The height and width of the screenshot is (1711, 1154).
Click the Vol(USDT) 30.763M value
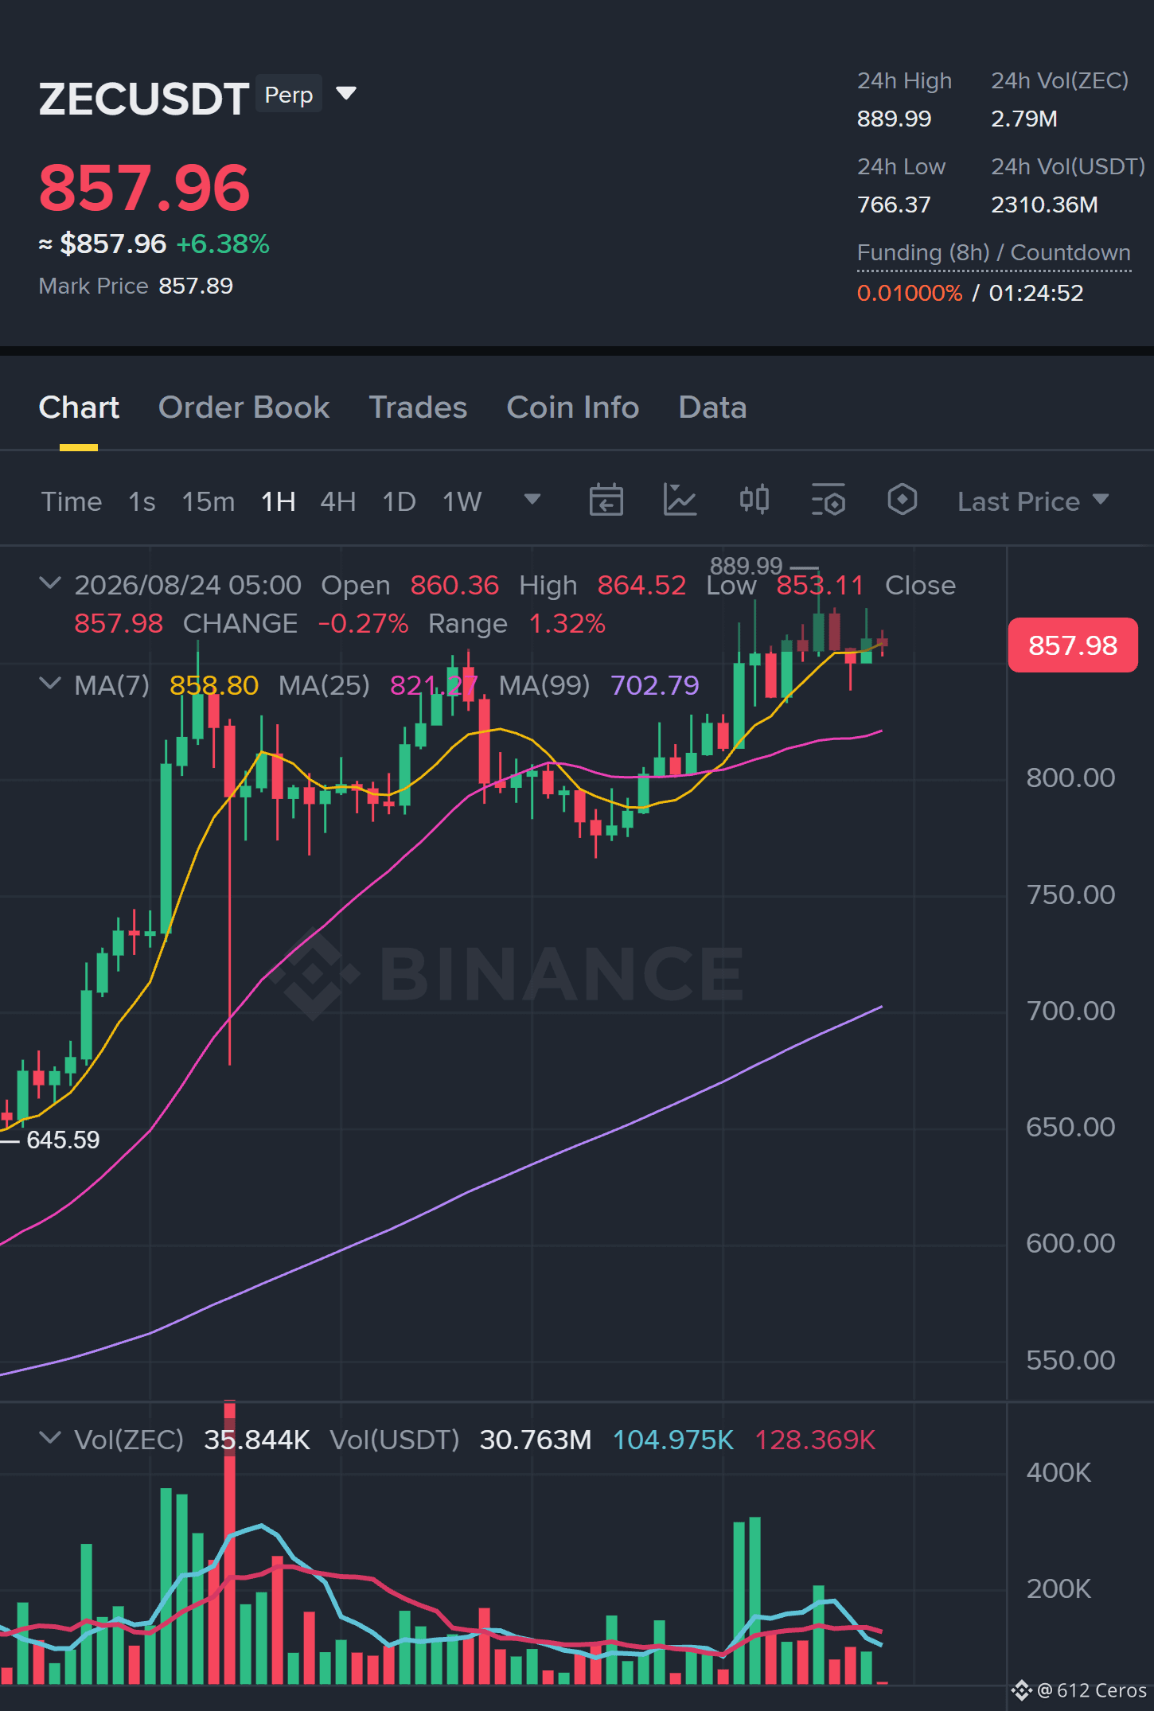click(536, 1440)
